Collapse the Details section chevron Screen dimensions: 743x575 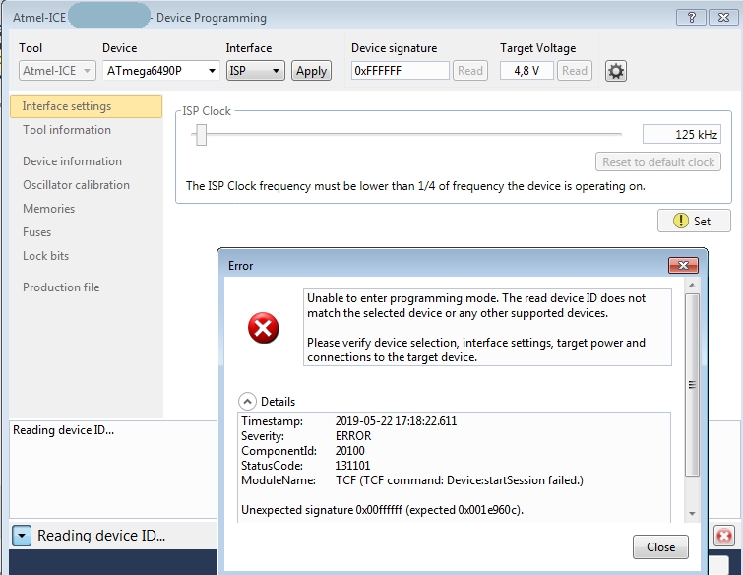[247, 402]
